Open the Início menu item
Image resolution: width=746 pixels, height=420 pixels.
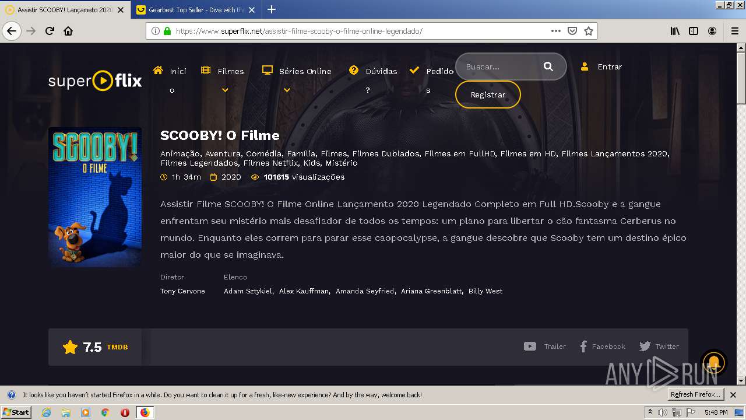coord(170,80)
